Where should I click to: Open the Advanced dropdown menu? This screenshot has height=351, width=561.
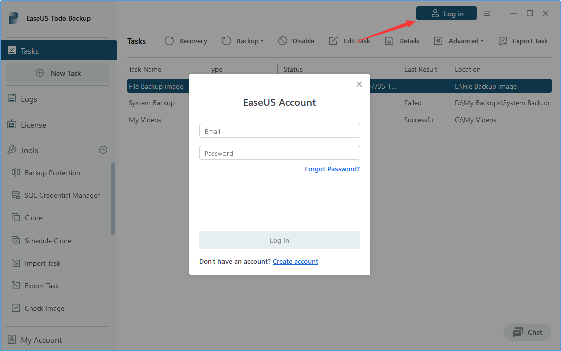click(459, 41)
